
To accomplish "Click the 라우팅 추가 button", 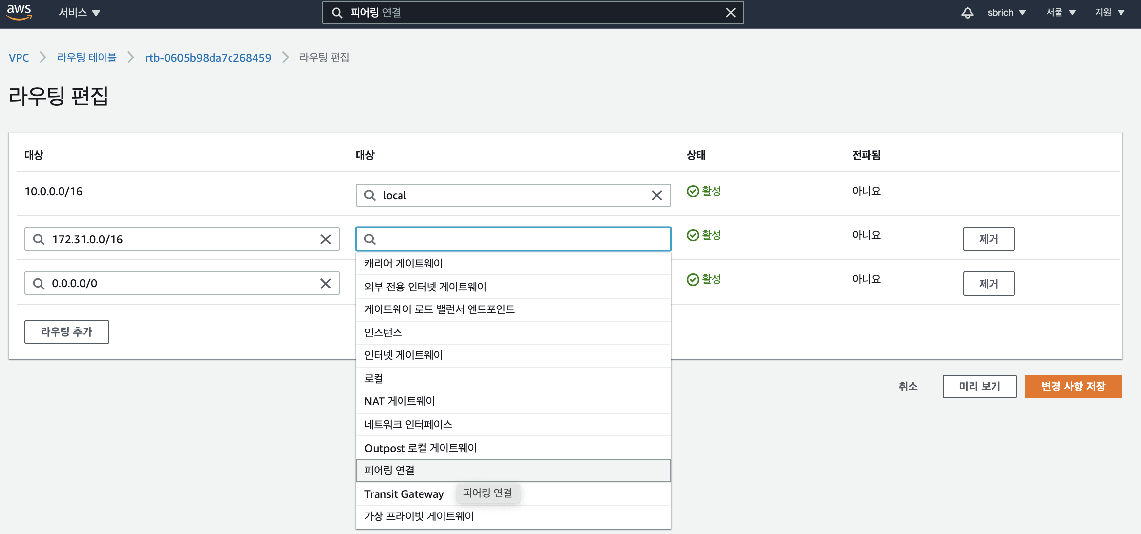I will (67, 332).
